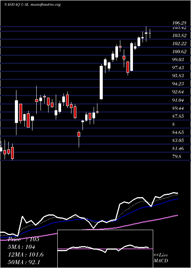Select the 103.82 price axis label

click(179, 36)
